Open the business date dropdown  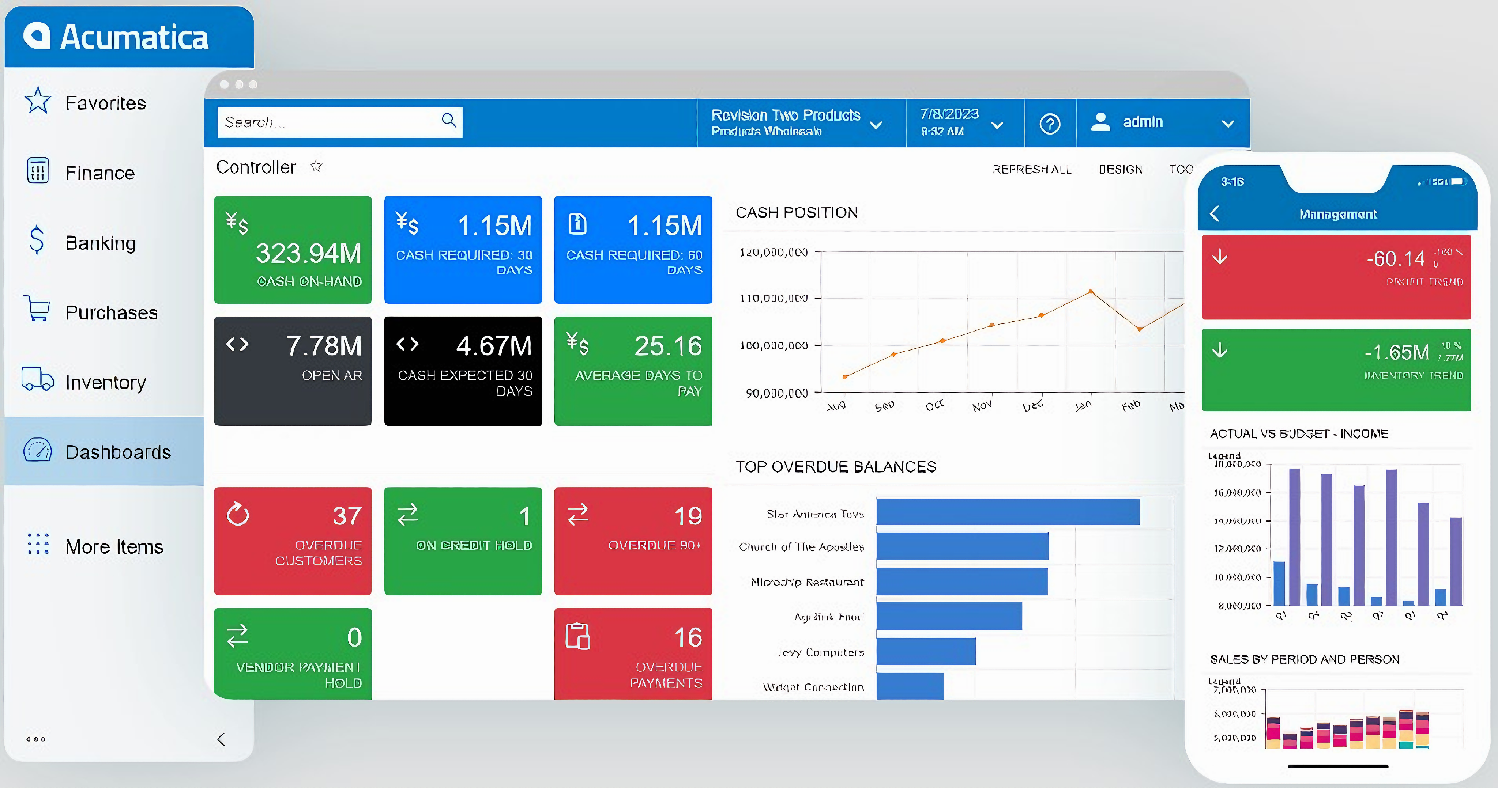997,125
